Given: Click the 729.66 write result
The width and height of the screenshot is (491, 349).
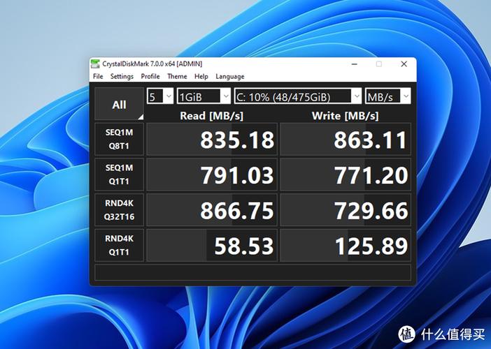Looking at the screenshot, I should click(346, 209).
